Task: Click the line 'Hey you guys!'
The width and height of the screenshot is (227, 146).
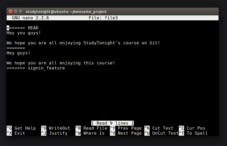Action: (x=24, y=33)
